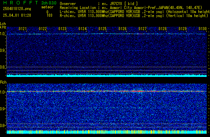Click the '0.8' frequency label on Rch axis
This screenshot has width=210, height=137.
coord(3,125)
